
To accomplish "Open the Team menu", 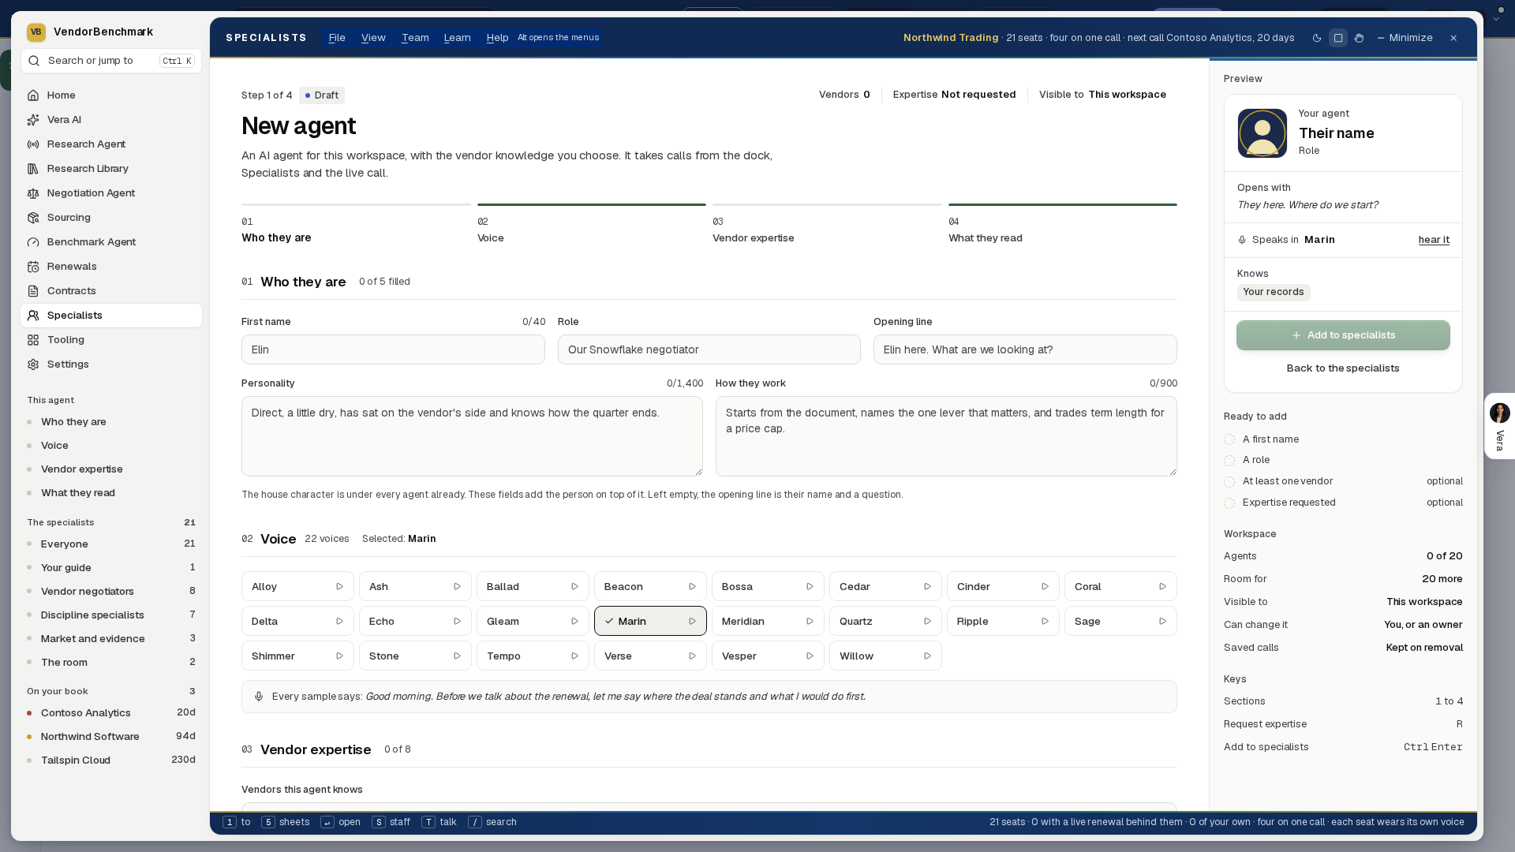I will click(x=415, y=38).
